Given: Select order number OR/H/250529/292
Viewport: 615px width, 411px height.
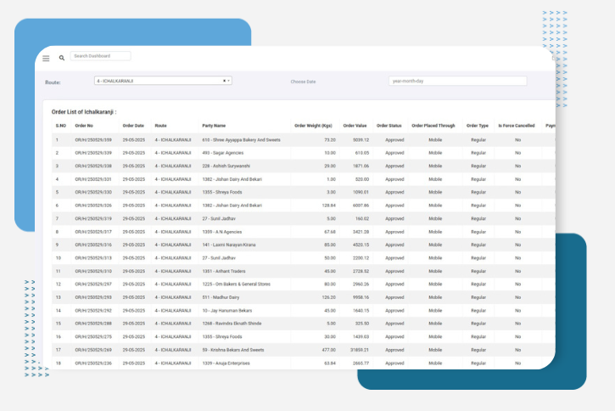Looking at the screenshot, I should pyautogui.click(x=93, y=311).
